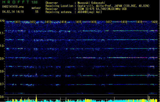Click the 1416 time marker

tap(93, 22)
